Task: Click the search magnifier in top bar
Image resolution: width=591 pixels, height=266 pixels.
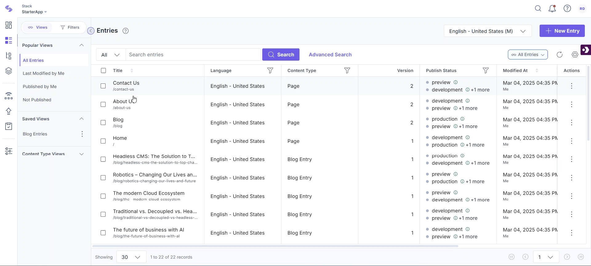Action: pos(538,9)
